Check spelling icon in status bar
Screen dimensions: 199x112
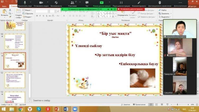16,105
